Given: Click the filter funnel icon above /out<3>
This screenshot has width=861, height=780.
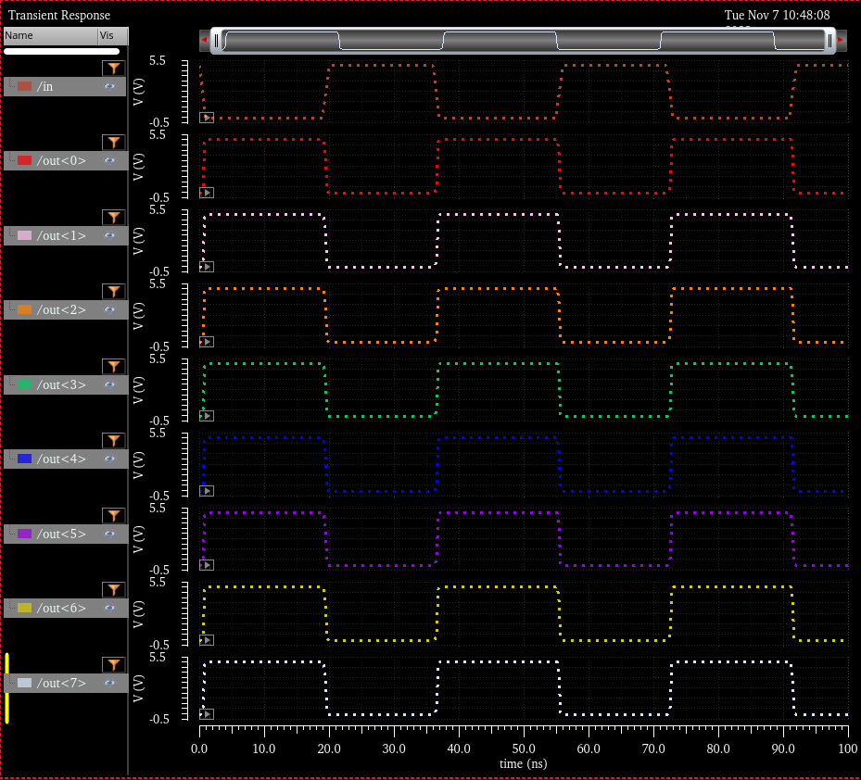Looking at the screenshot, I should tap(112, 366).
